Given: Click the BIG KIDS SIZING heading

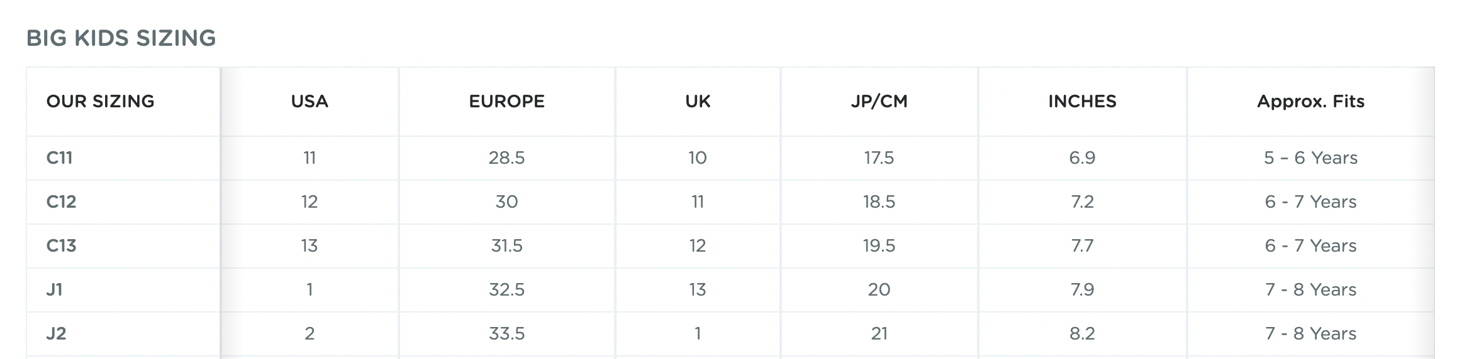Looking at the screenshot, I should 121,38.
